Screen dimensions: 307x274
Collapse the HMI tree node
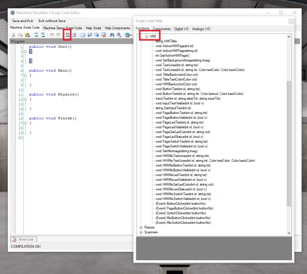pos(146,36)
